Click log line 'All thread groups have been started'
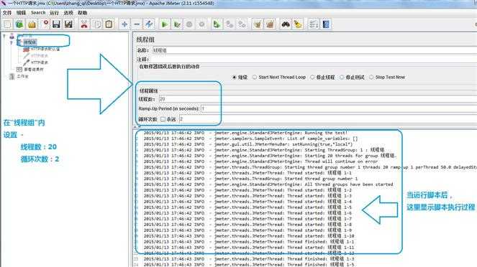Screen dimensions: 477x267 (x=268, y=184)
